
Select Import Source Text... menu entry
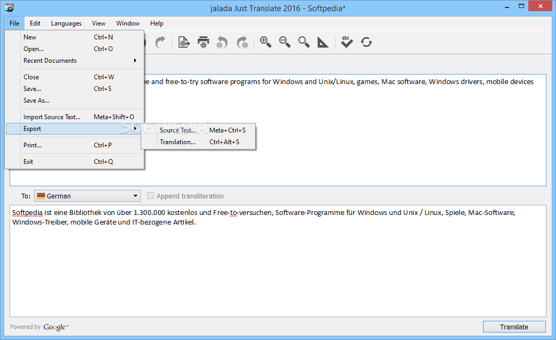click(x=75, y=117)
